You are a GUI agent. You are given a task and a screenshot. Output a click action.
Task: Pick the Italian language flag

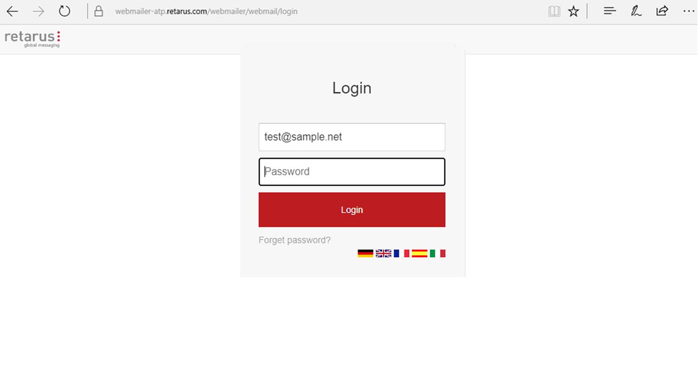pyautogui.click(x=437, y=253)
